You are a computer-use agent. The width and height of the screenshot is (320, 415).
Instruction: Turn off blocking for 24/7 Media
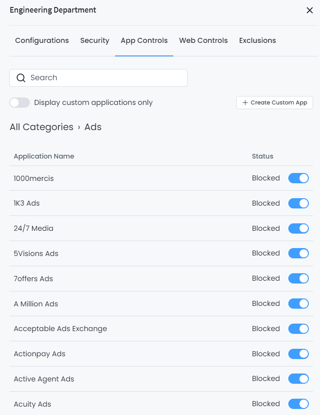click(299, 228)
